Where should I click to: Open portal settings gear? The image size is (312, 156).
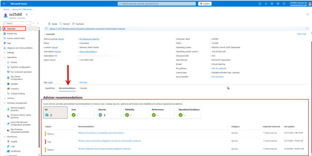coord(272,4)
